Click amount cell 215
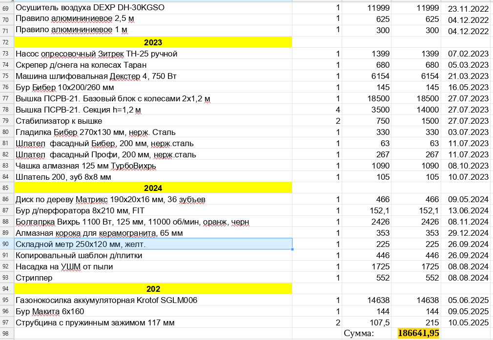This screenshot has width=493, height=340. point(416,322)
